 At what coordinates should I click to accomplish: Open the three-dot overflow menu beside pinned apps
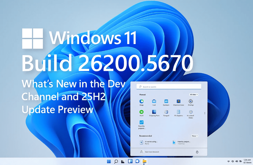[x=205, y=113]
